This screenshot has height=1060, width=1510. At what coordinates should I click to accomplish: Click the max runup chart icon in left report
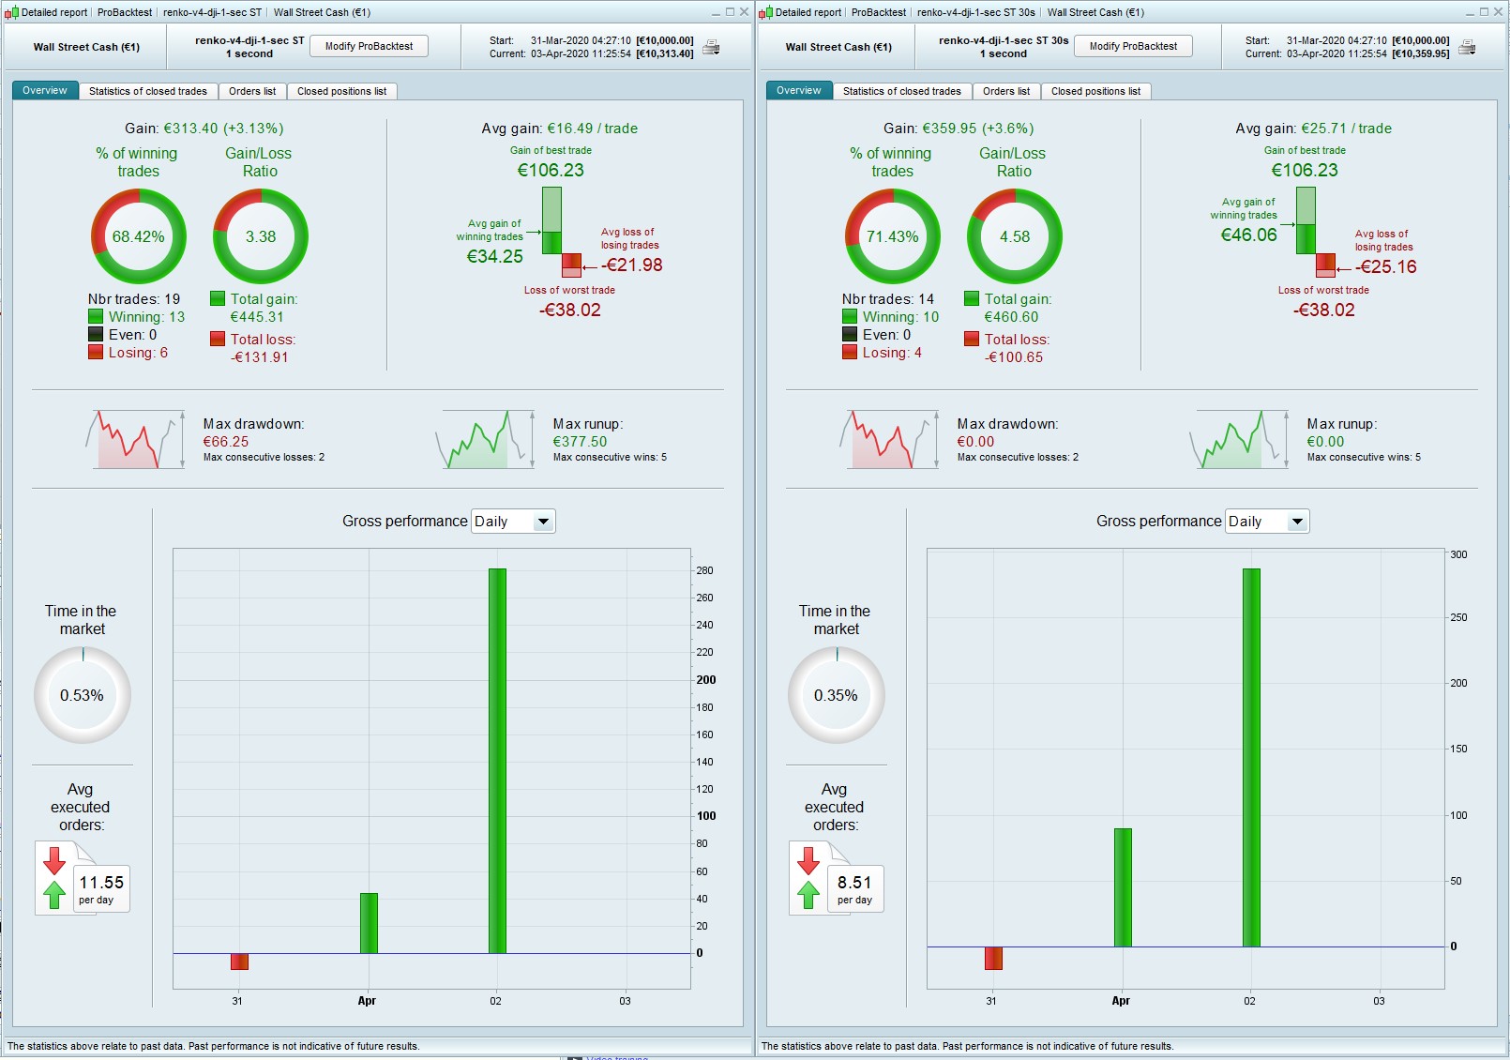pos(485,439)
